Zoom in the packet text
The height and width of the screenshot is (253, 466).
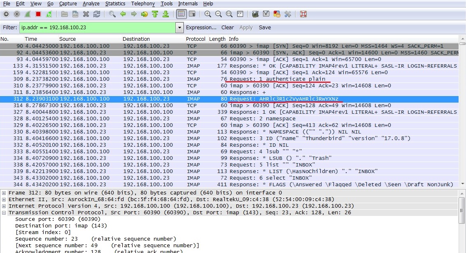(208, 14)
